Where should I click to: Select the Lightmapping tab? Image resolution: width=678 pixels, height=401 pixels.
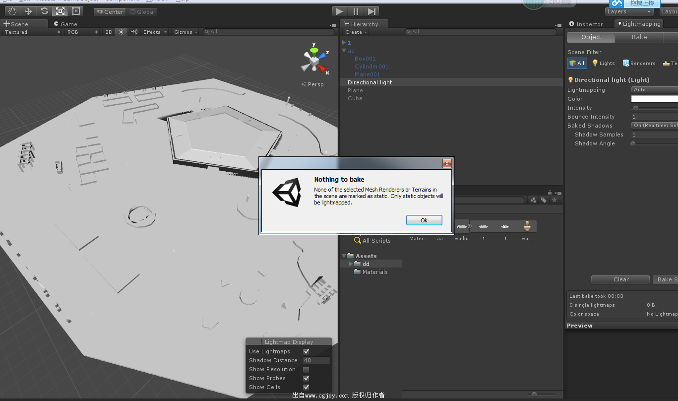639,24
